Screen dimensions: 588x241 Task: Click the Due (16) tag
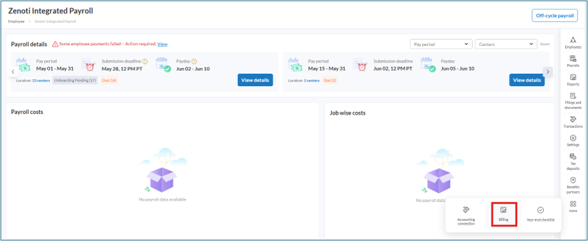pyautogui.click(x=110, y=80)
